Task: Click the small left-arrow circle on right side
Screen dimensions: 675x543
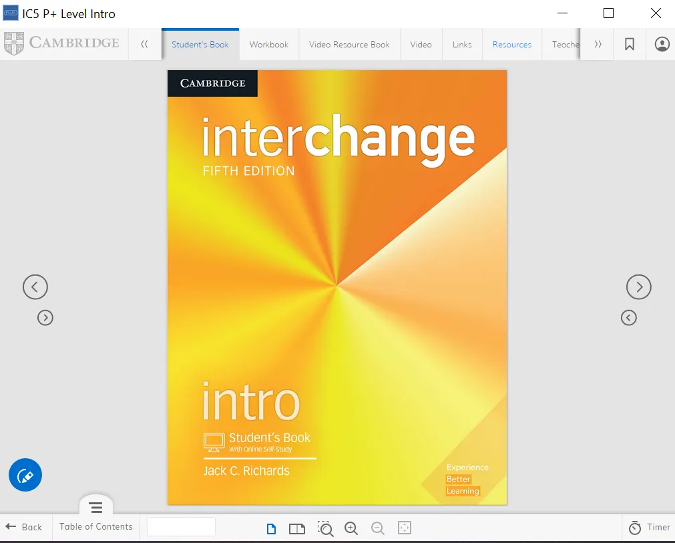Action: (x=628, y=318)
